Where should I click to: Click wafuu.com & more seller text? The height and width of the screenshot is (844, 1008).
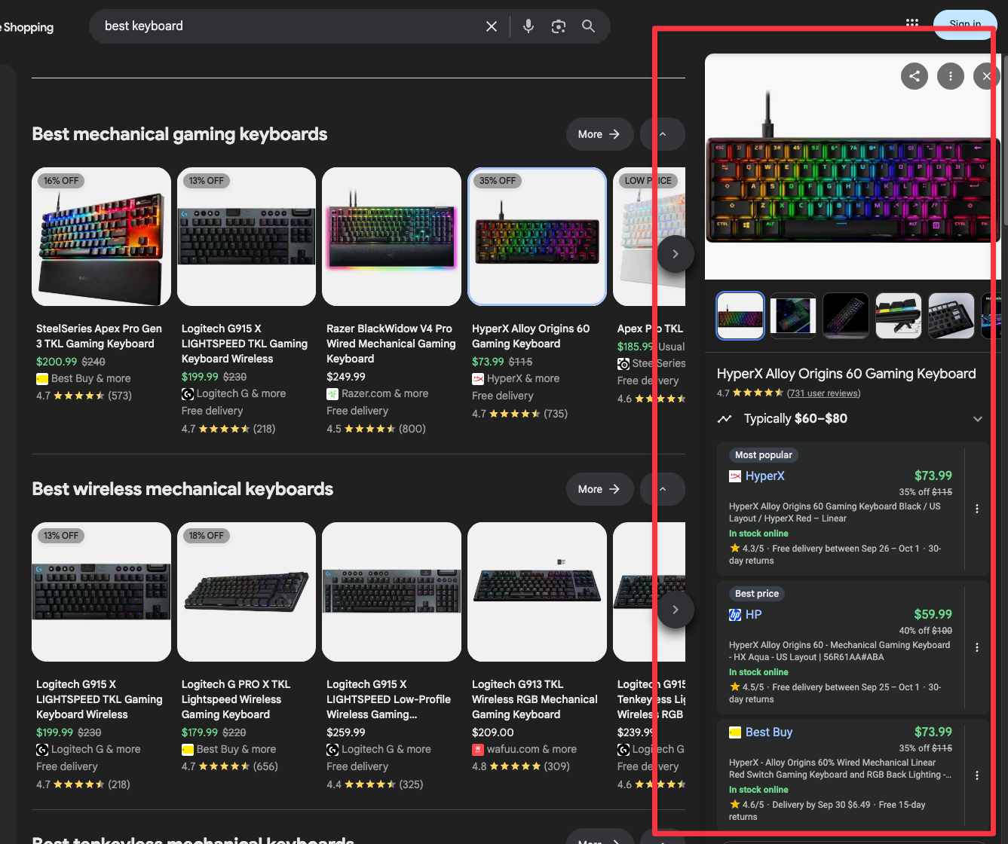(532, 749)
